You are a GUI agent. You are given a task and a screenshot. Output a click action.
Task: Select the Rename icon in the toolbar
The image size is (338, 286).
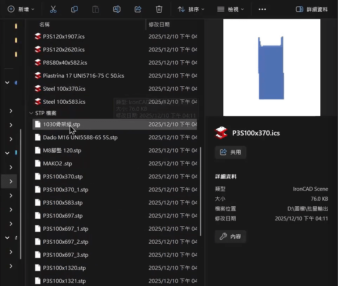click(117, 9)
